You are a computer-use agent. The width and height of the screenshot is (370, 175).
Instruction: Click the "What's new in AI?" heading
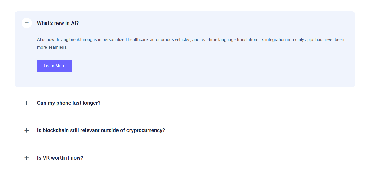point(58,23)
